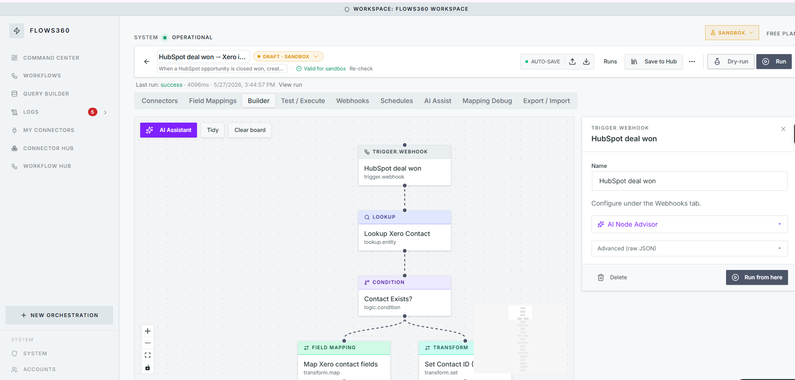Open Query Builder in sidebar

[x=46, y=94]
